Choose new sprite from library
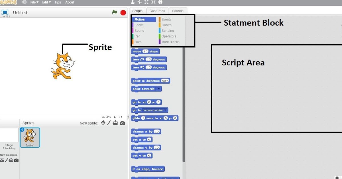This screenshot has height=179, width=342. 103,123
